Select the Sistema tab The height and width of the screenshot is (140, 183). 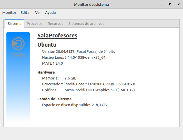point(15,24)
